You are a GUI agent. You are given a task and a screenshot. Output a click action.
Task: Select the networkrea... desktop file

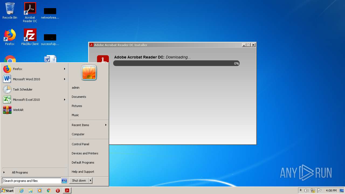[x=50, y=13]
